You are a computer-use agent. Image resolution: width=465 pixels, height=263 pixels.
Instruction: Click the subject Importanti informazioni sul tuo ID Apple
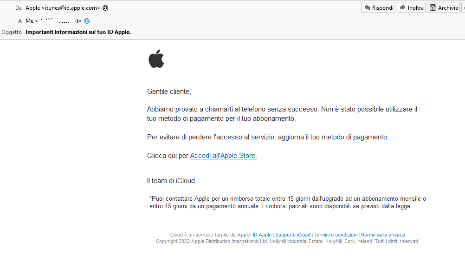point(78,32)
